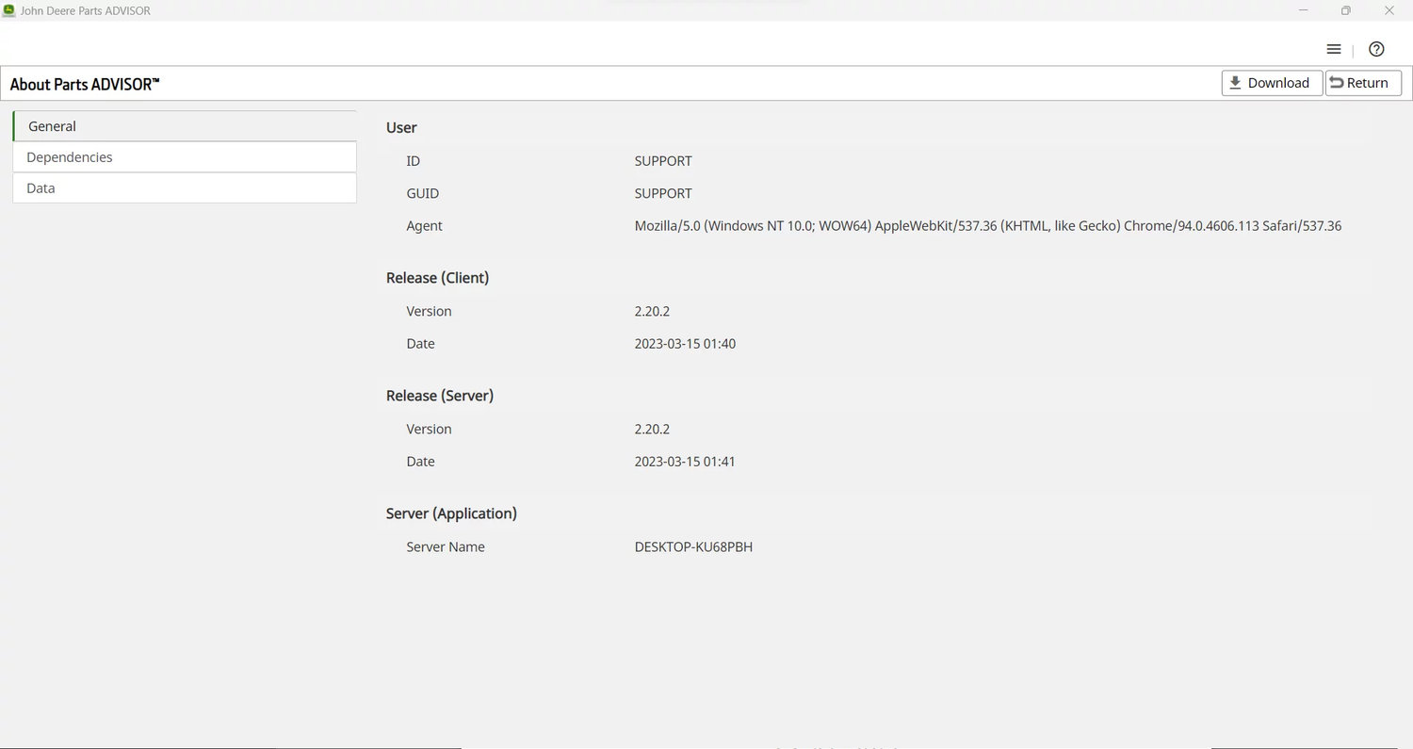The width and height of the screenshot is (1413, 749).
Task: Switch to the Dependencies tab
Action: point(185,157)
